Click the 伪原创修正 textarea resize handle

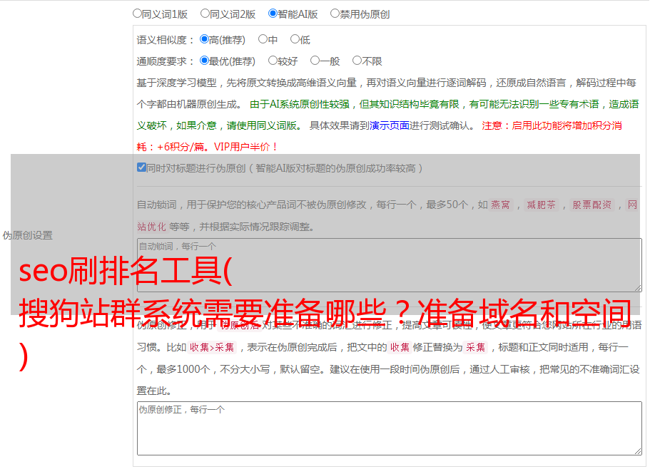[x=638, y=451]
